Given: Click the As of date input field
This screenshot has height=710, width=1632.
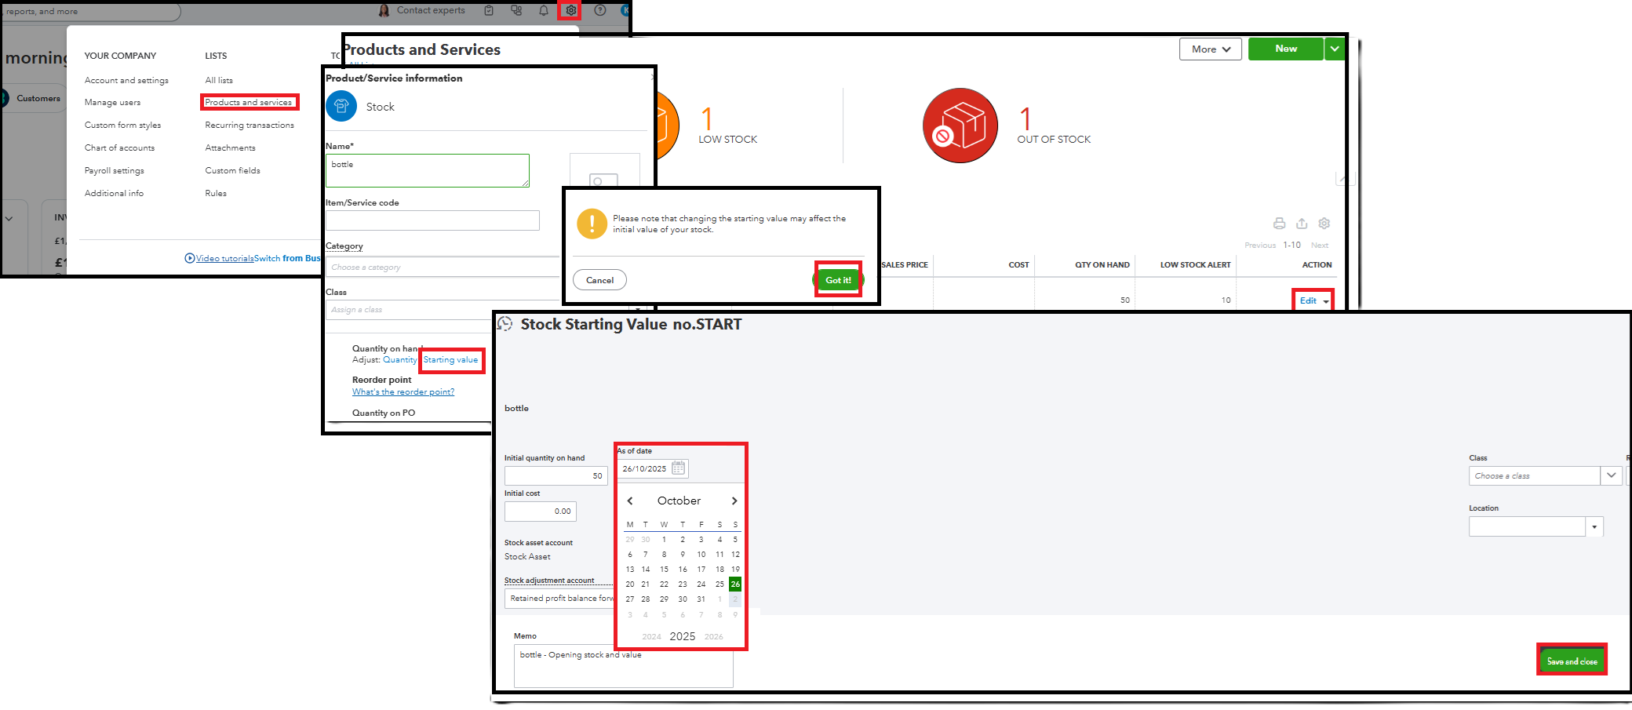Looking at the screenshot, I should 654,468.
